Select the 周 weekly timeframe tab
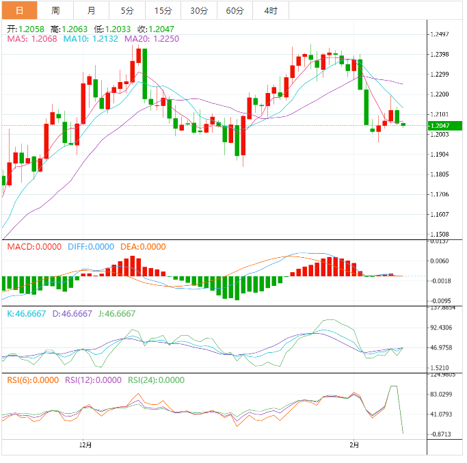This screenshot has height=463, width=467. (x=55, y=10)
